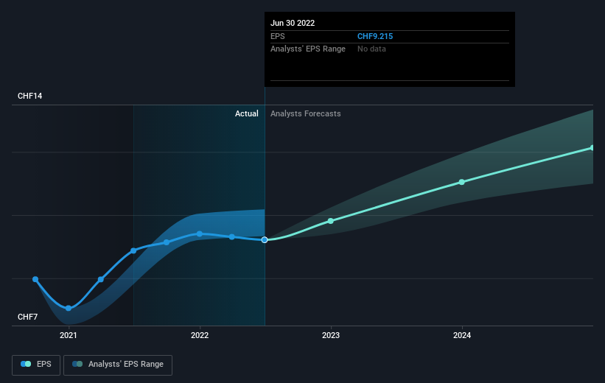The width and height of the screenshot is (605, 383).
Task: Toggle the Analysts' EPS Range legend
Action: 118,365
